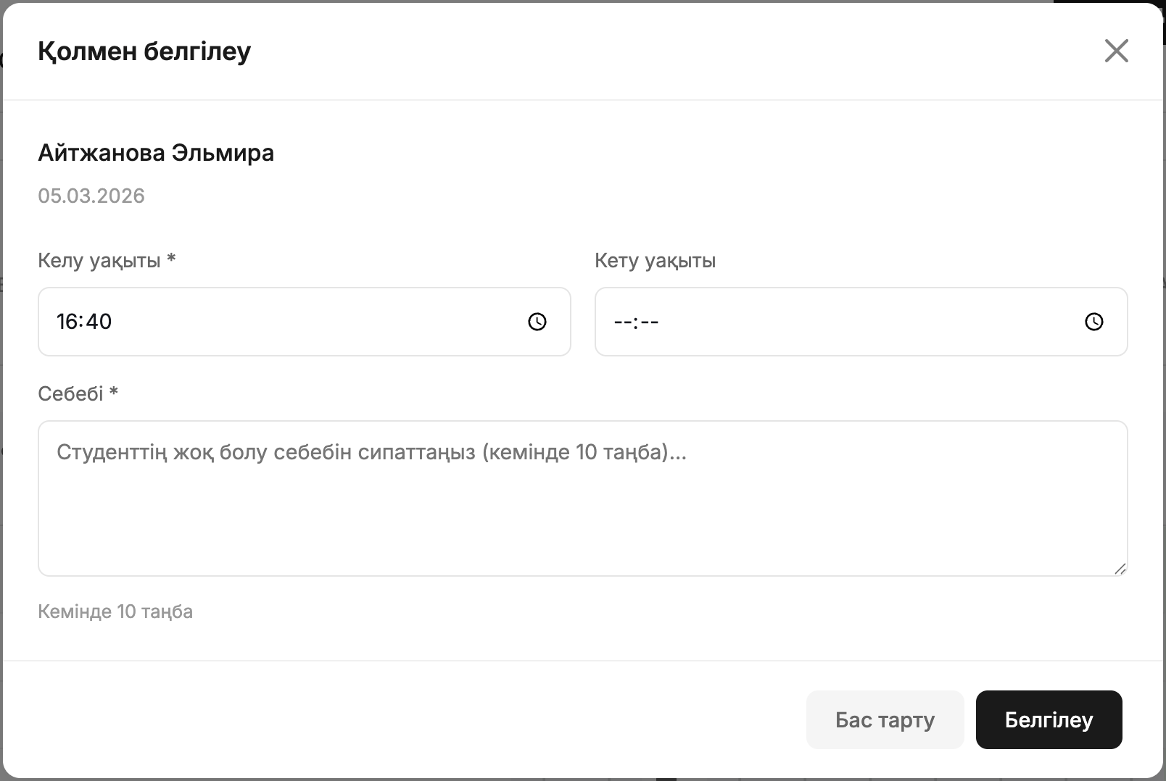This screenshot has width=1166, height=781.
Task: Select the blank hours segment in departure time
Action: (622, 322)
